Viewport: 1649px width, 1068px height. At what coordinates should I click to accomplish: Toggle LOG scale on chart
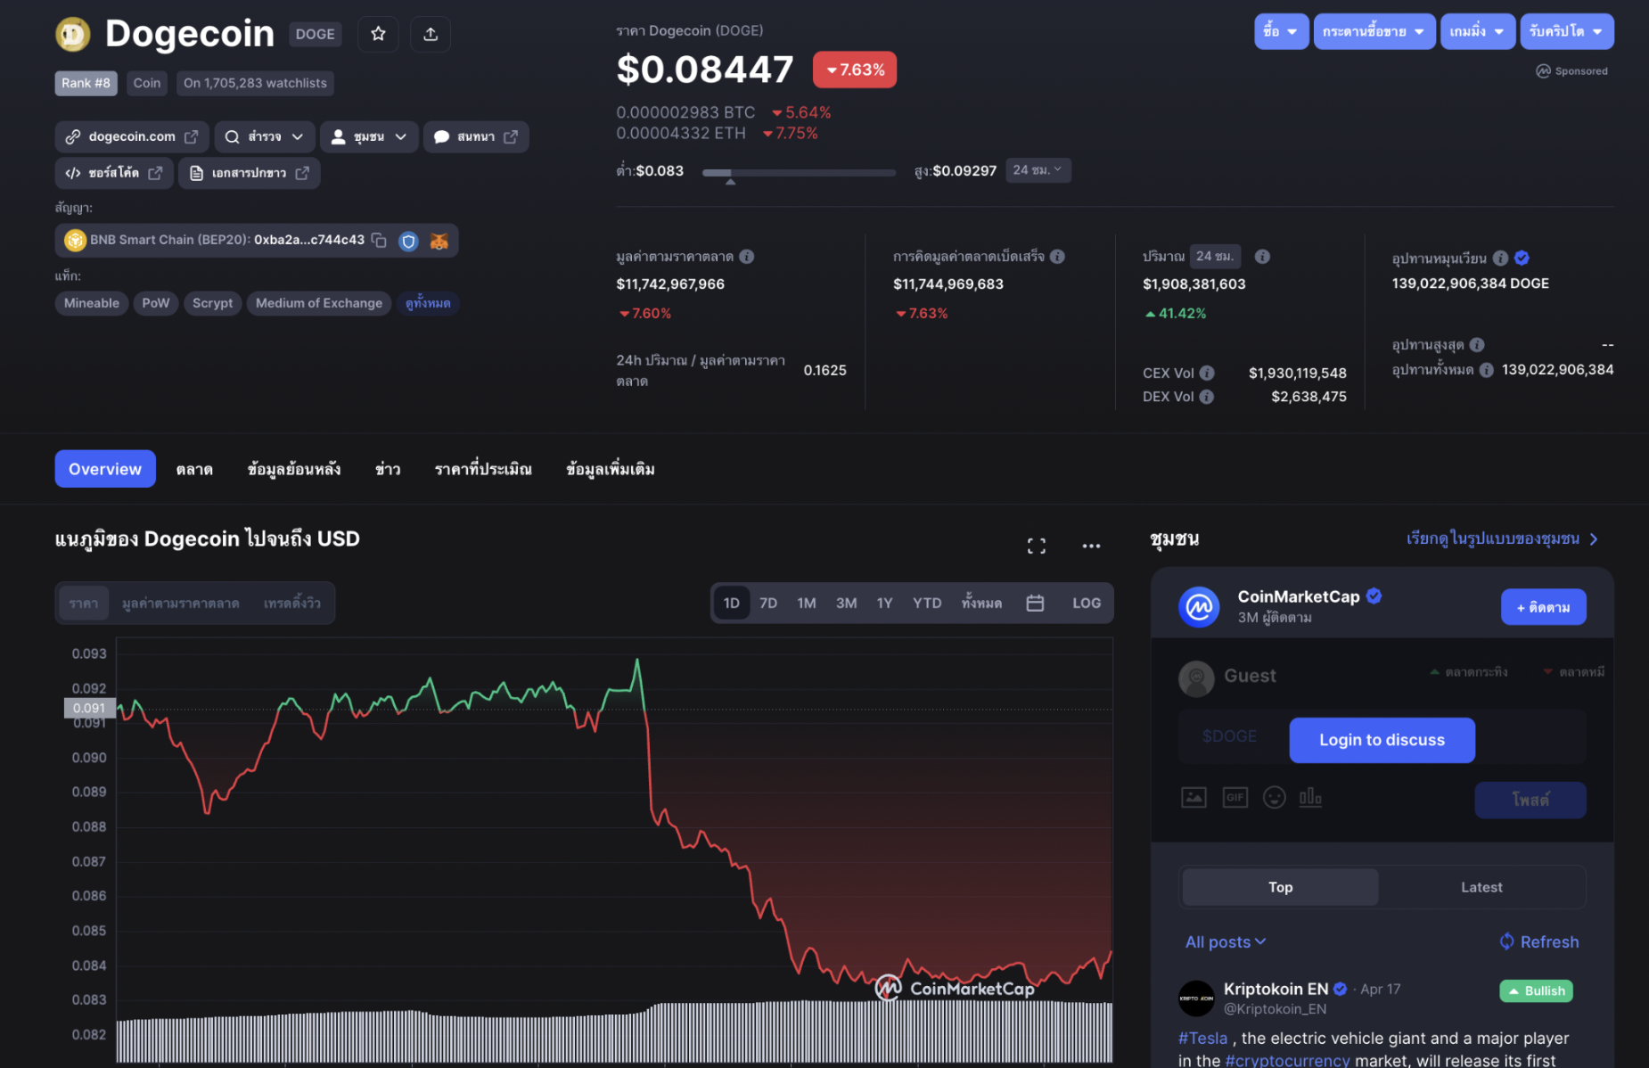coord(1087,604)
